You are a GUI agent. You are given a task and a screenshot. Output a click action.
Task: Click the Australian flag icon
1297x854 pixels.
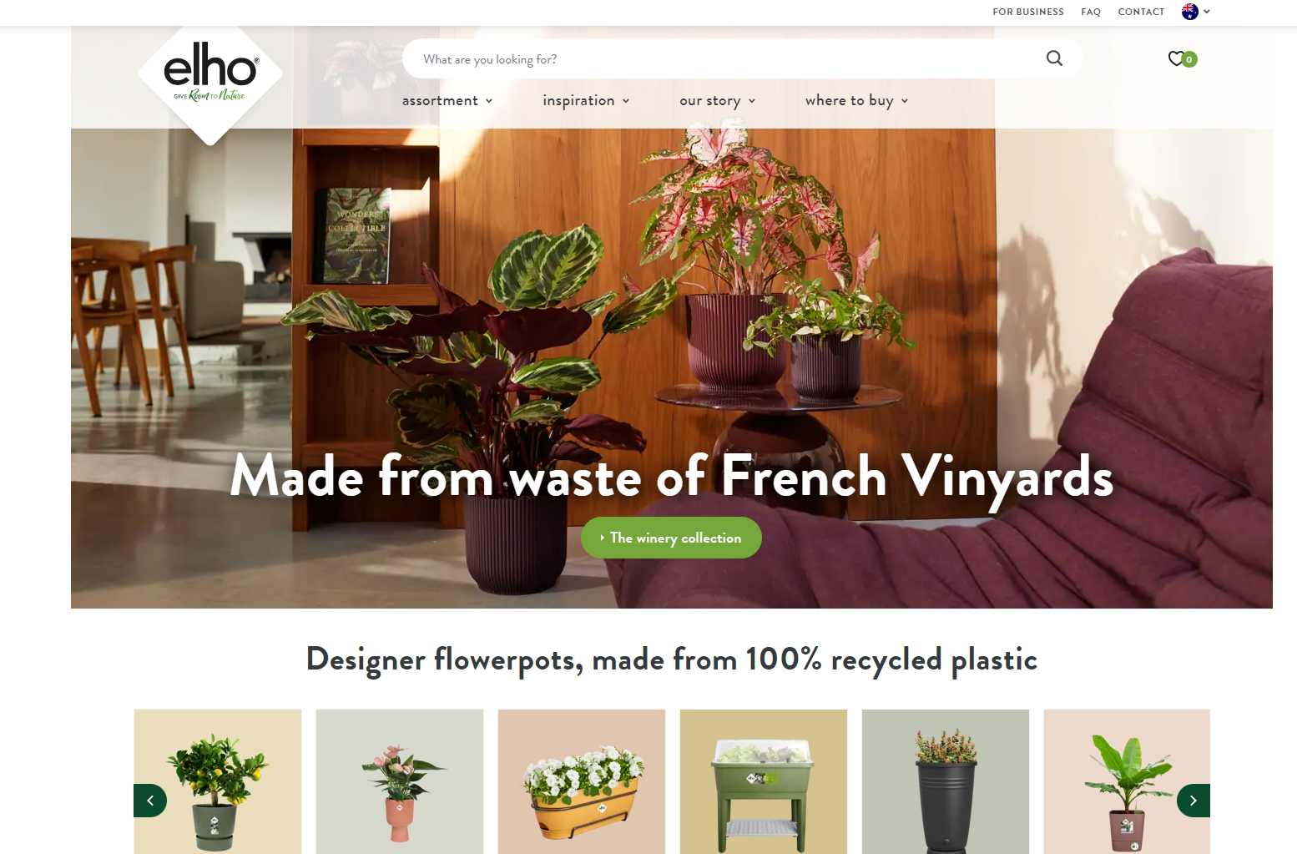click(x=1190, y=12)
